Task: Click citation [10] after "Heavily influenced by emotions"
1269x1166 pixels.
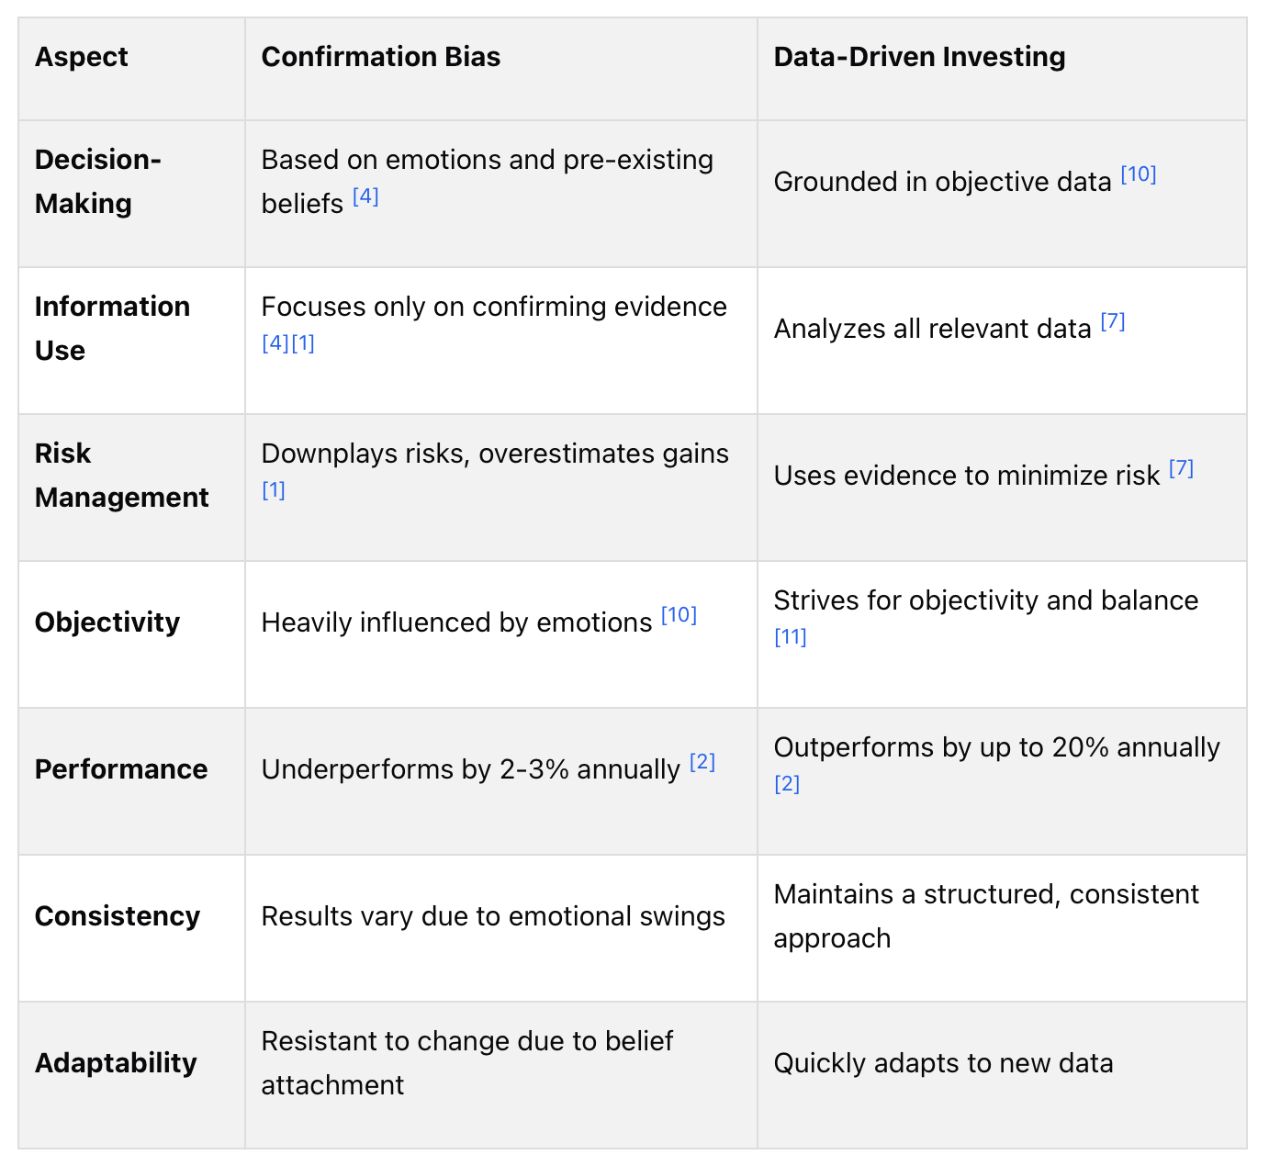Action: coord(679,615)
